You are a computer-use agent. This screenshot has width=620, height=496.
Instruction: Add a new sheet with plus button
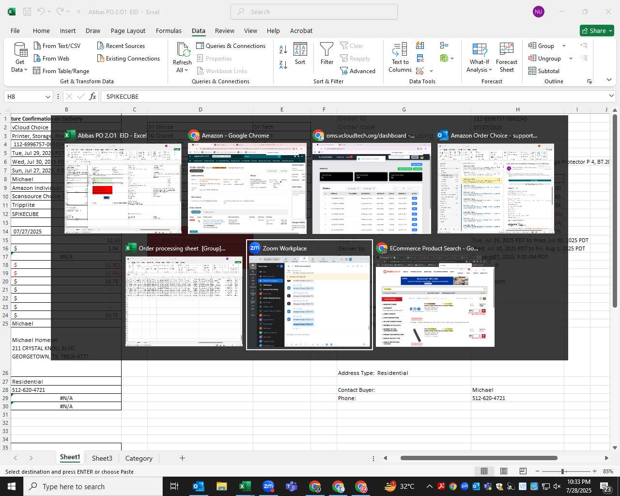pyautogui.click(x=182, y=458)
